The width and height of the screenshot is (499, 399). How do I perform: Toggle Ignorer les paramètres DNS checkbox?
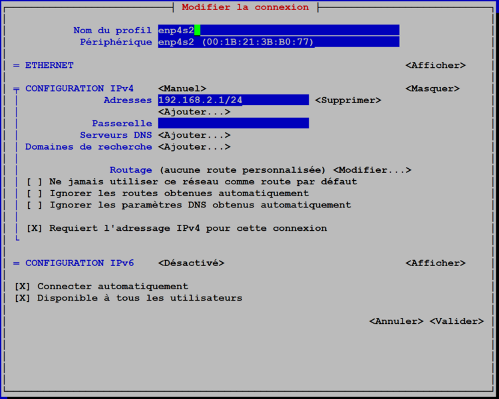coord(35,205)
